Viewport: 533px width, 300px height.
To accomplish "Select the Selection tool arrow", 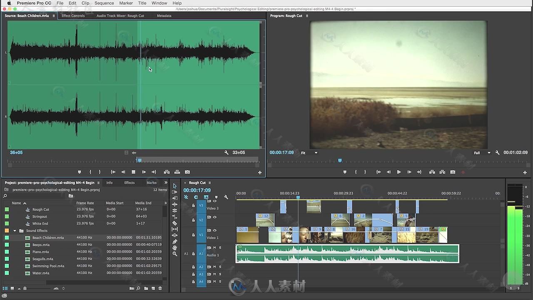I will tap(175, 186).
